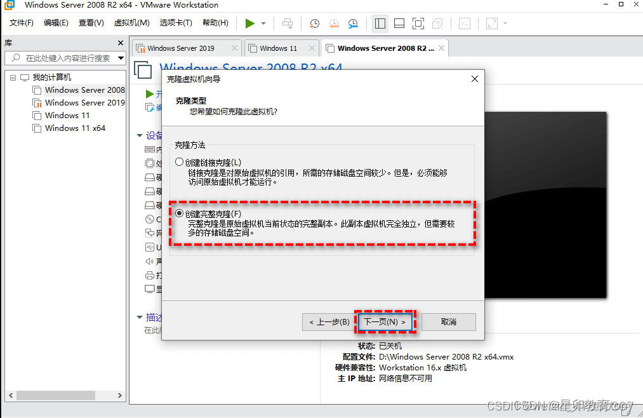Click the 下一页(N) next button
Screen dimensions: 643x418
click(x=385, y=322)
